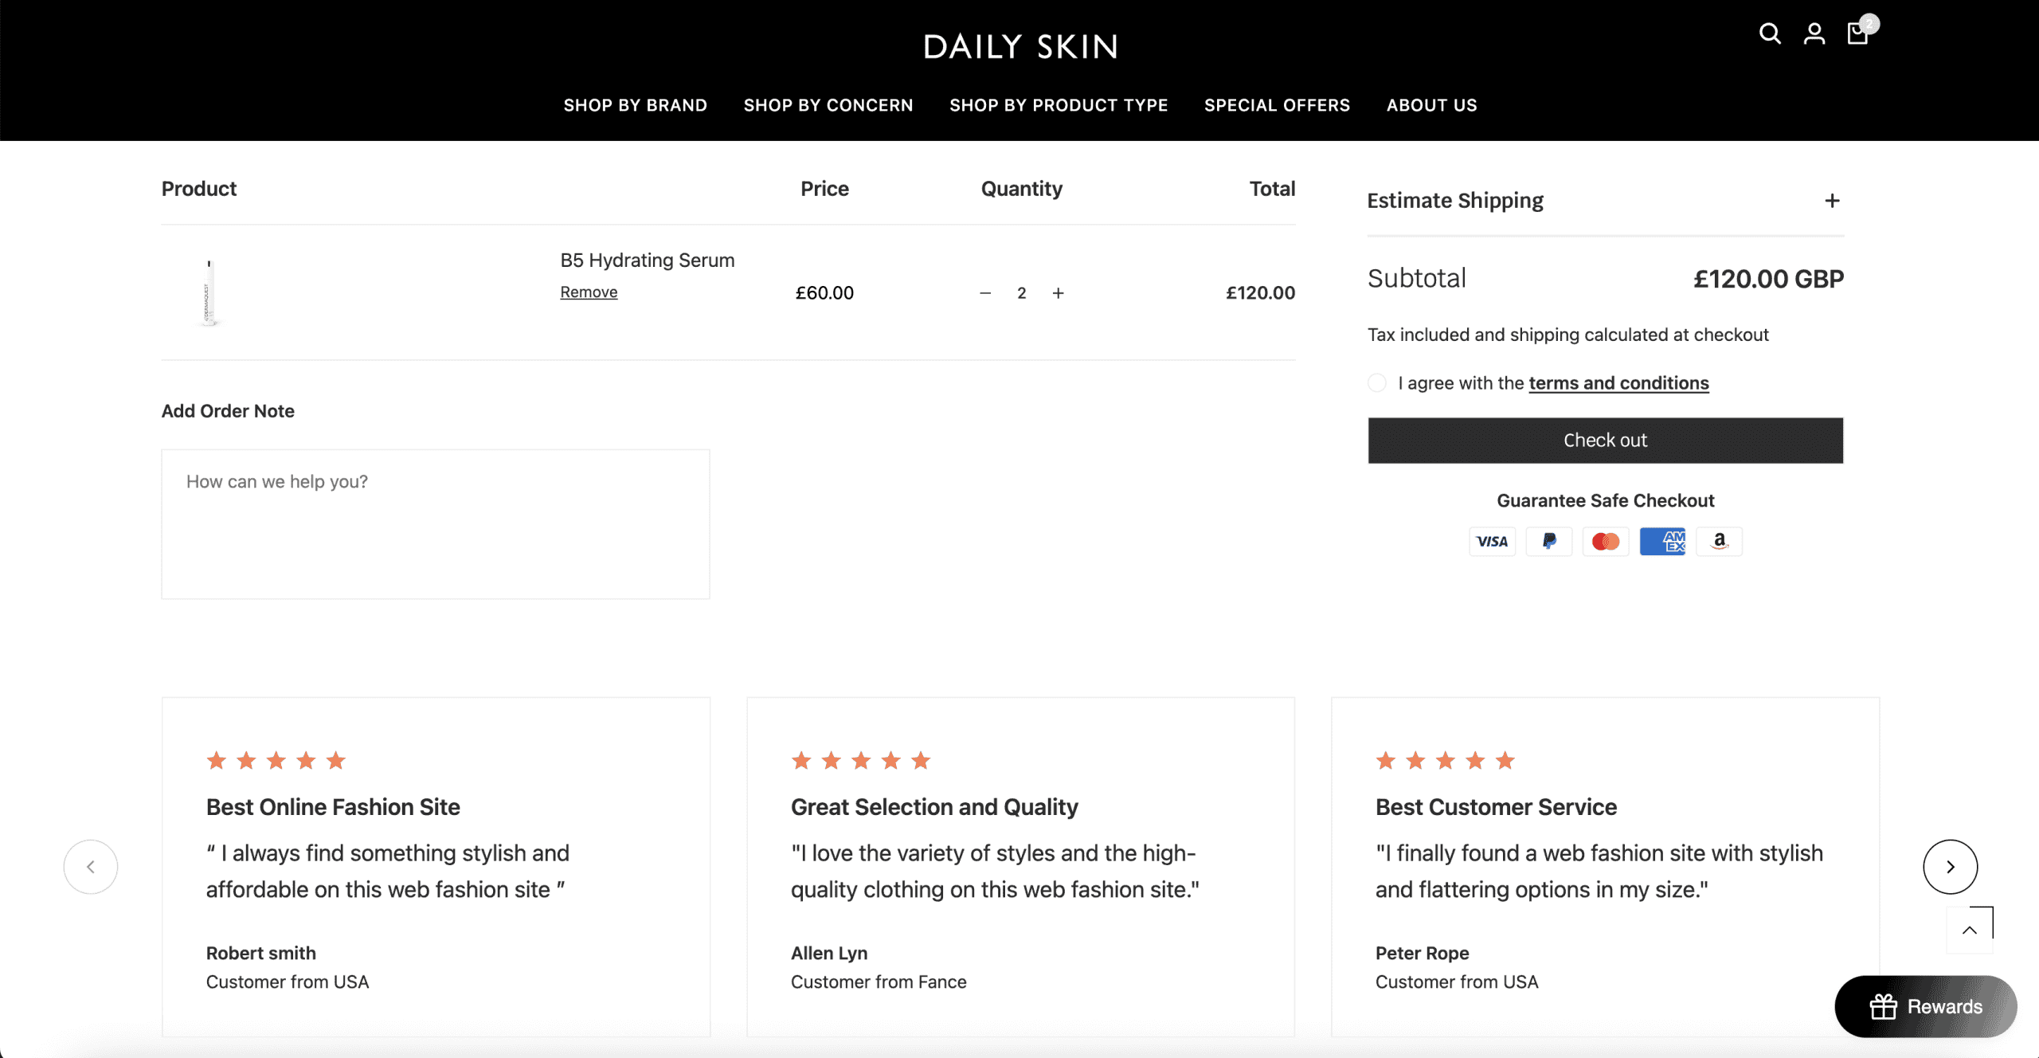Viewport: 2039px width, 1058px height.
Task: Open the shopping cart bag icon
Action: [x=1858, y=33]
